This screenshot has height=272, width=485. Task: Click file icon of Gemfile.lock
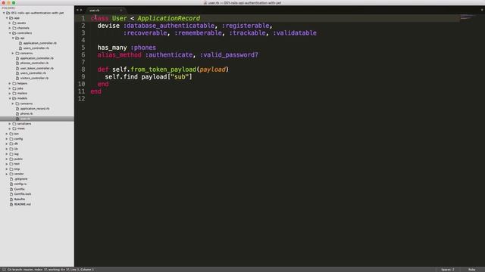pyautogui.click(x=11, y=194)
